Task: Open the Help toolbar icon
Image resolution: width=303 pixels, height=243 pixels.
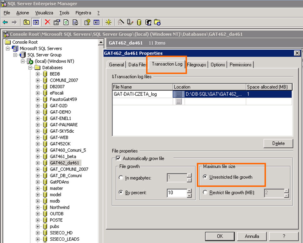Action: click(87, 22)
